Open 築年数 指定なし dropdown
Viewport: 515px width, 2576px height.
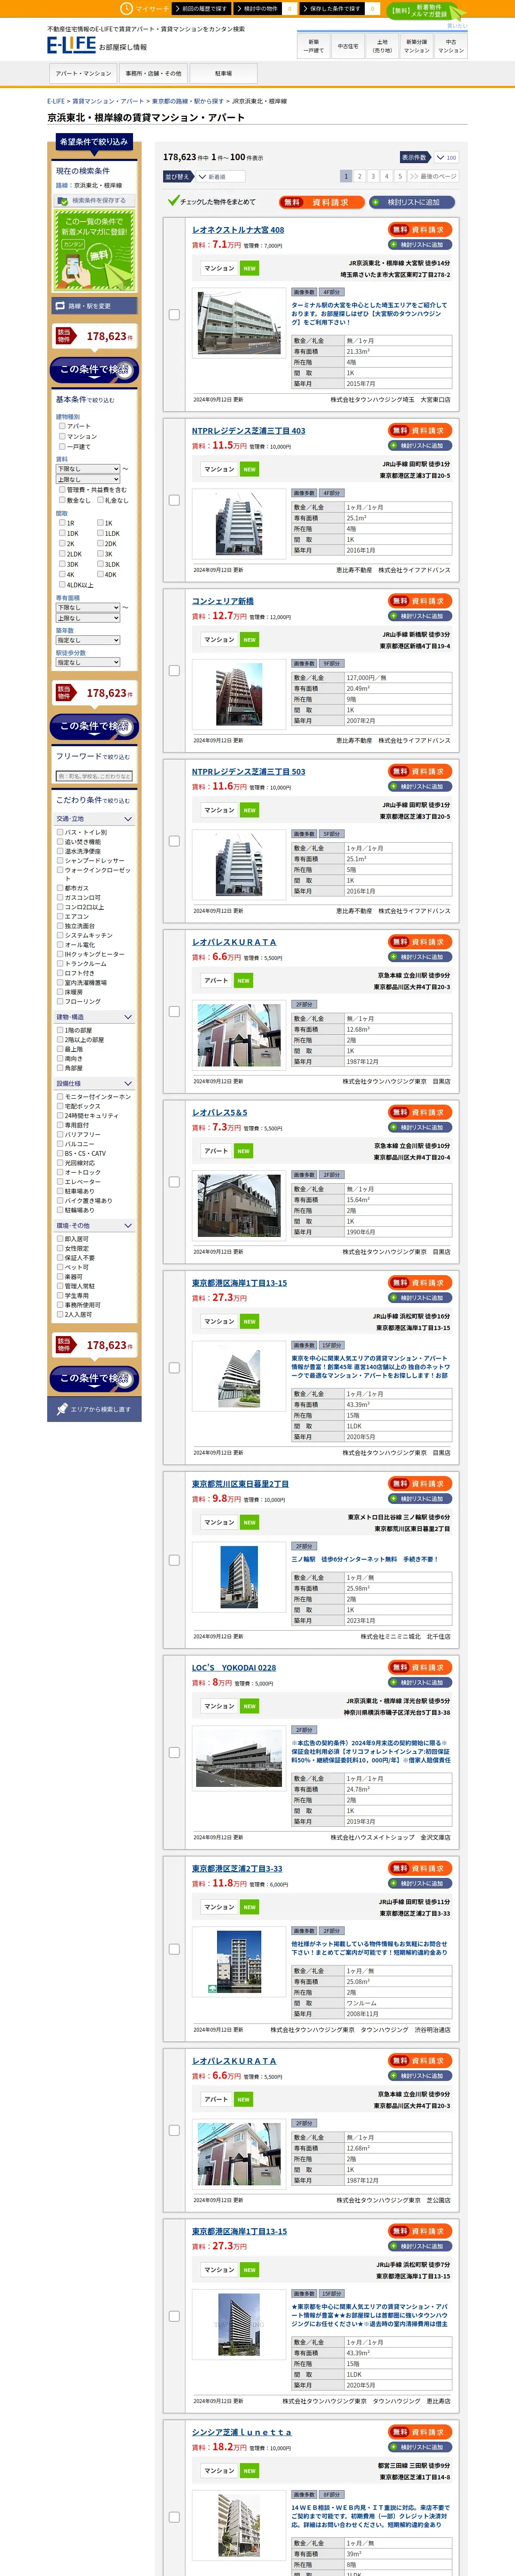point(88,640)
